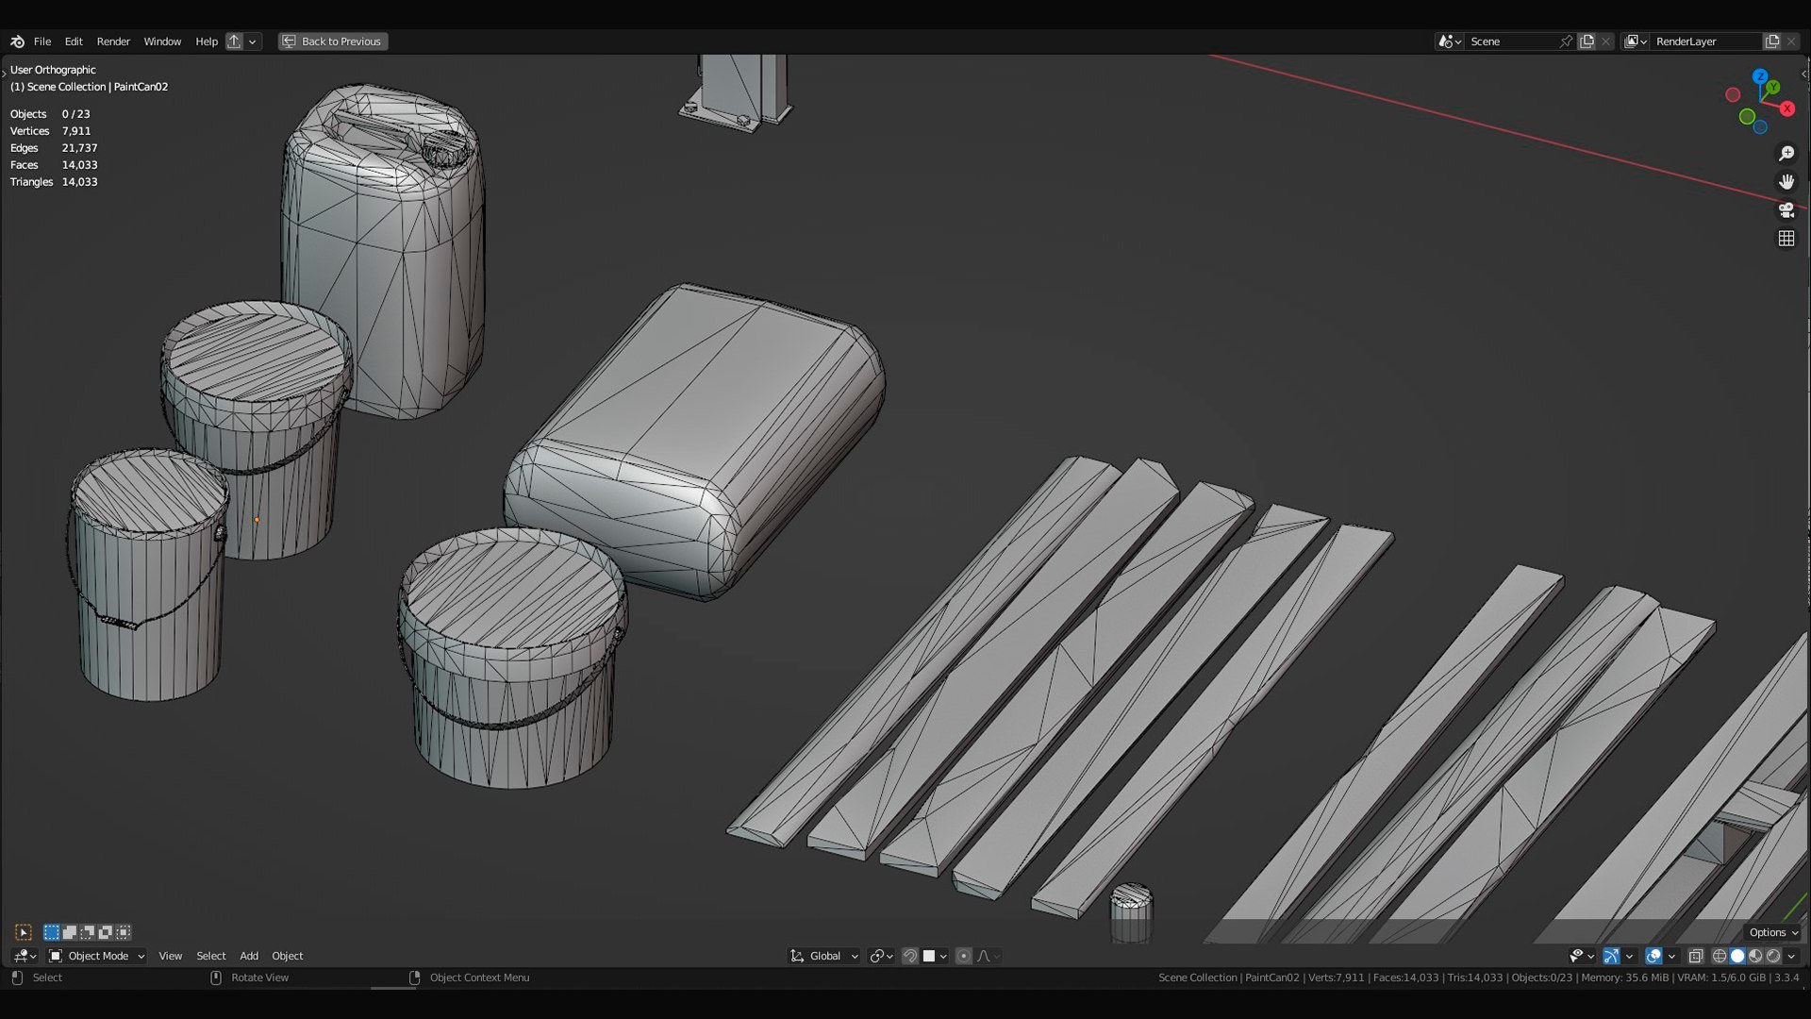Click the green Y axis gizmo ball
Screen dimensions: 1811x1019
point(1773,87)
